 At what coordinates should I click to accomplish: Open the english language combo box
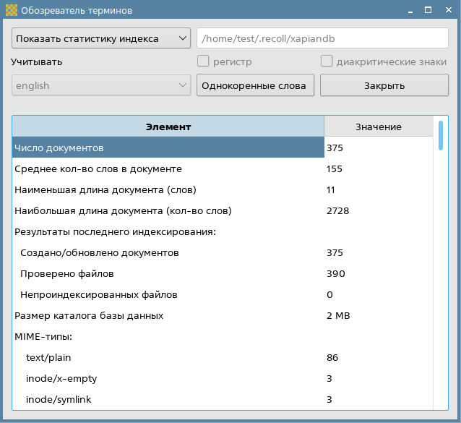pyautogui.click(x=100, y=85)
